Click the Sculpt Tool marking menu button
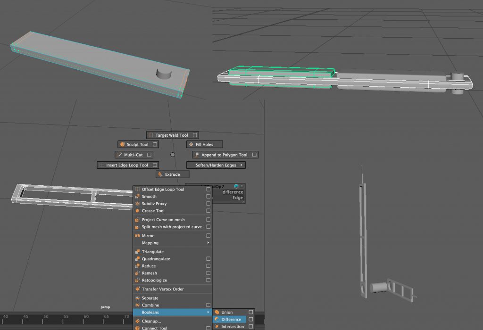This screenshot has width=483, height=330. (x=138, y=144)
